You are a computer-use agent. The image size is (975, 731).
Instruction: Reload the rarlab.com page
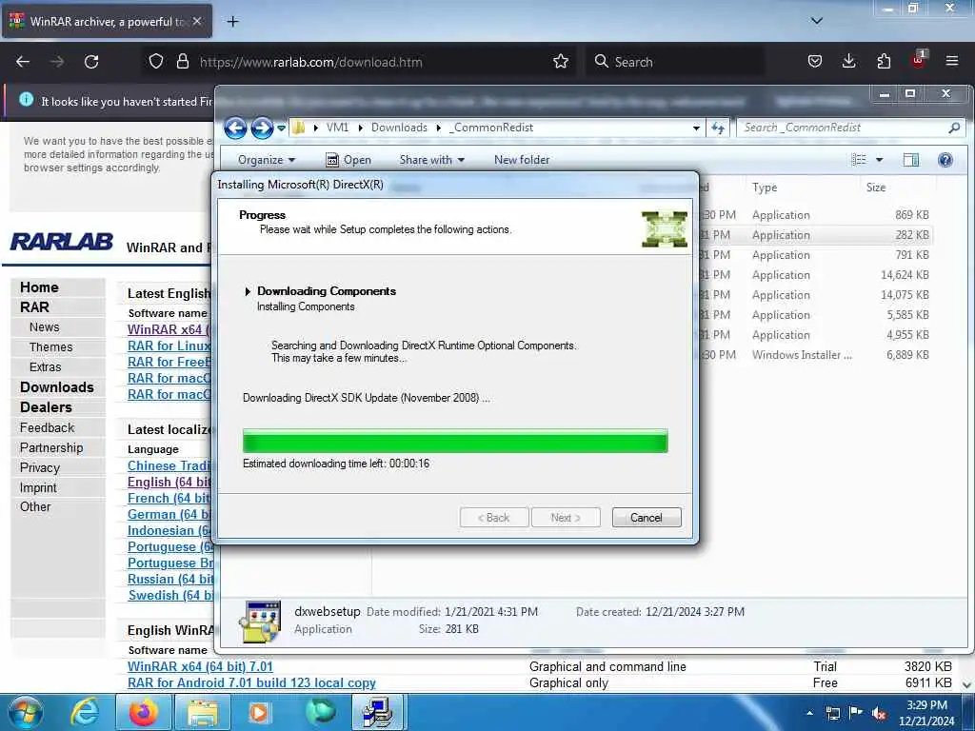91,62
